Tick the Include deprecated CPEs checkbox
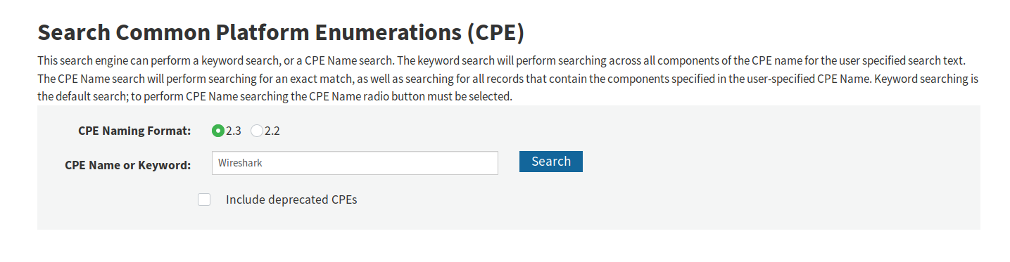1010x262 pixels. pos(204,199)
